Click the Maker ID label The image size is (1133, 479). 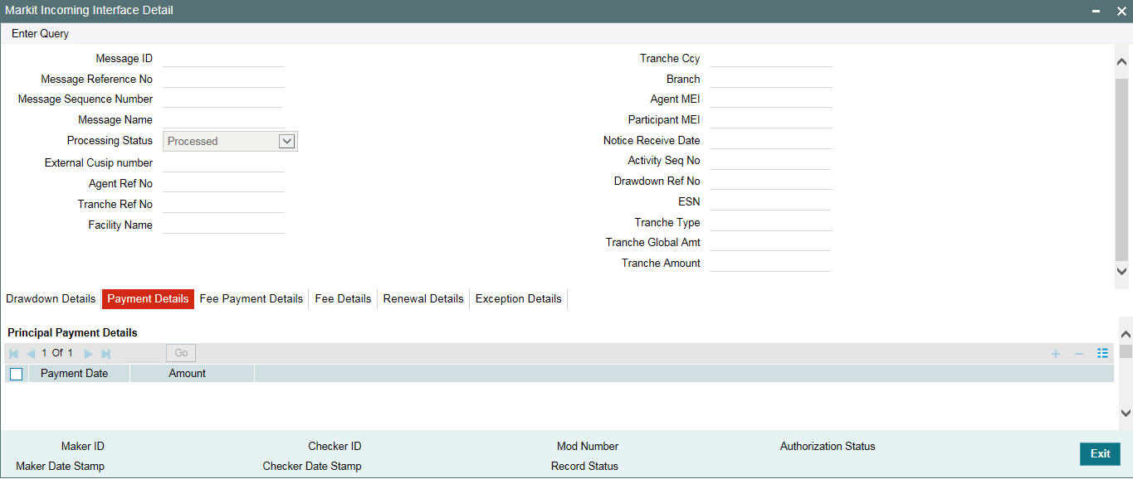coord(83,446)
